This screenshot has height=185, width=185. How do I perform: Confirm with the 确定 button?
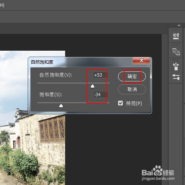coord(132,77)
